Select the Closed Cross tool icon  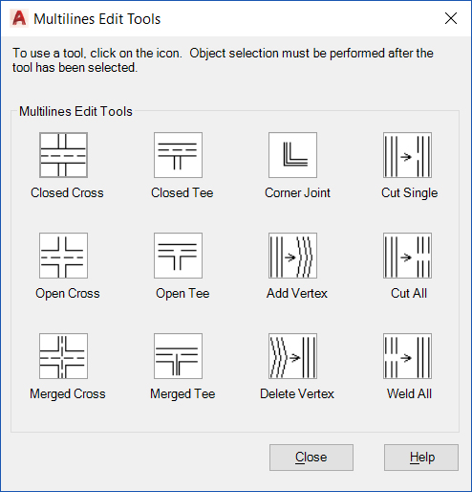(63, 155)
